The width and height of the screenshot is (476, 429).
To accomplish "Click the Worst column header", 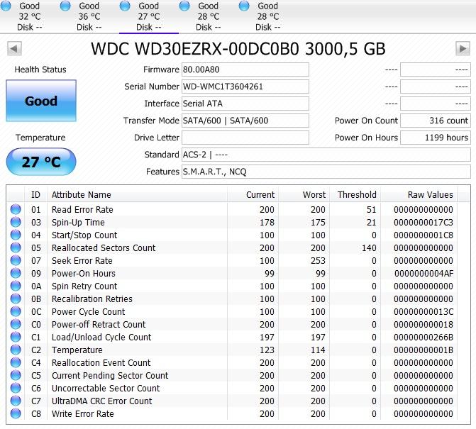I will [x=304, y=195].
